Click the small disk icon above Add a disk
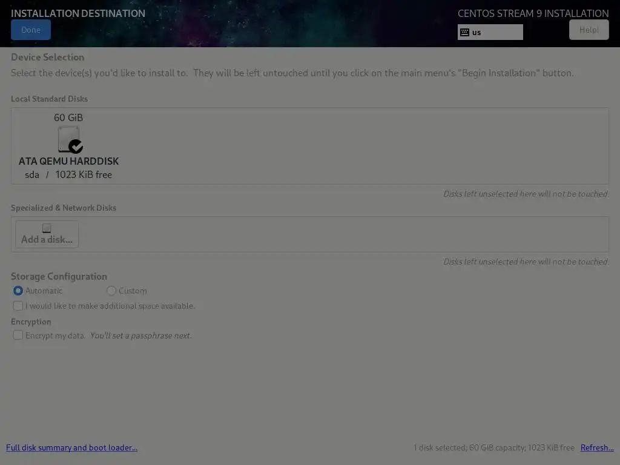Image resolution: width=620 pixels, height=465 pixels. (47, 228)
